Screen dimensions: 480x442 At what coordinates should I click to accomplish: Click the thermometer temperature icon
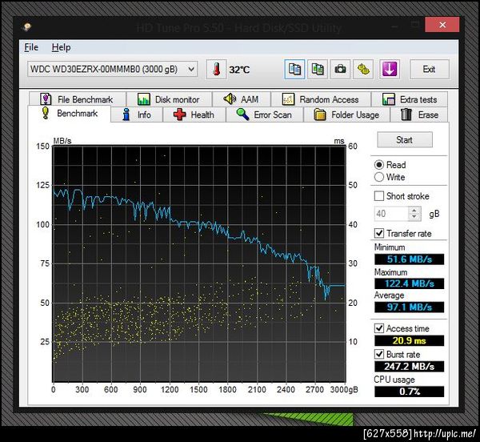pyautogui.click(x=217, y=69)
